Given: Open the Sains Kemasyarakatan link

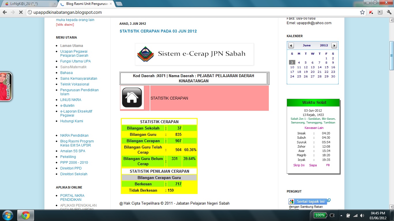Looking at the screenshot, I should (79, 78).
